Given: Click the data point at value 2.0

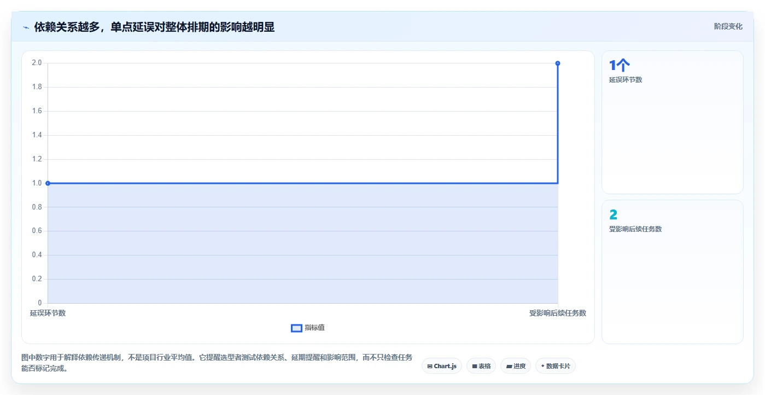Looking at the screenshot, I should [x=558, y=63].
